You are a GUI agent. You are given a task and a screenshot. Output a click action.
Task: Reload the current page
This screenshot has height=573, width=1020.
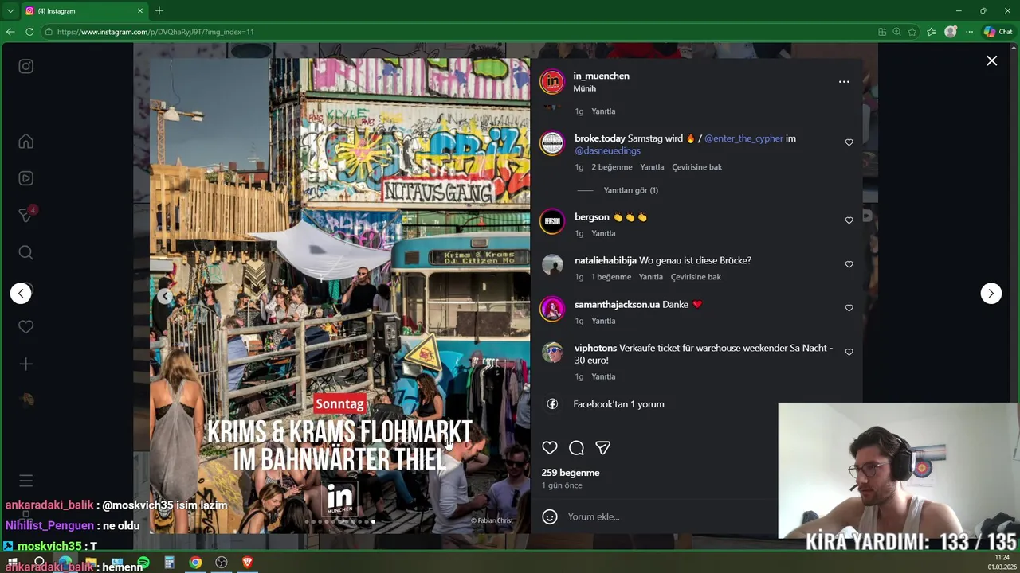[x=29, y=32]
